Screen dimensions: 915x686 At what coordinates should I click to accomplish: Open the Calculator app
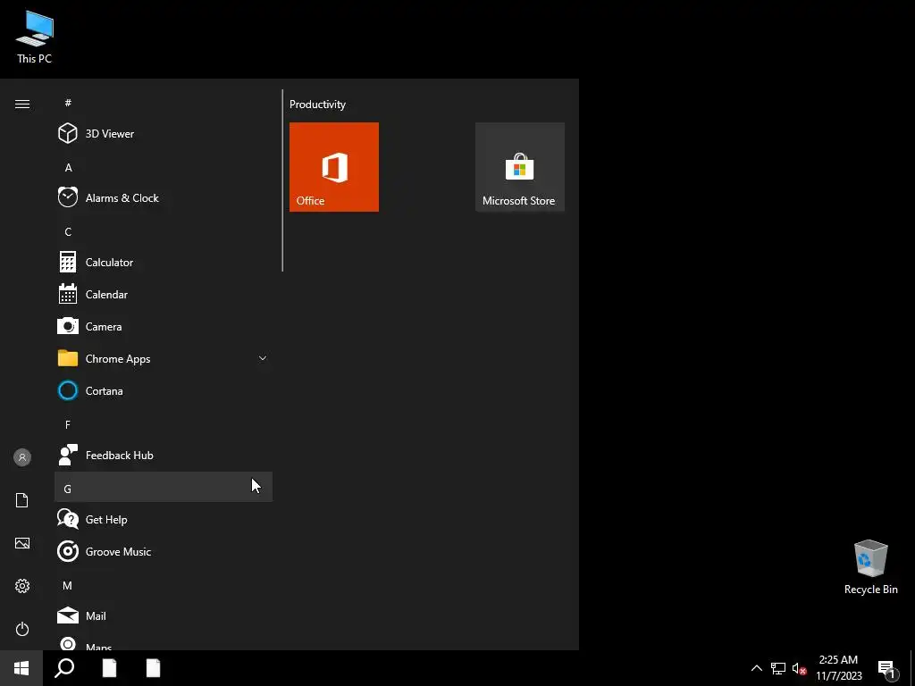tap(164, 262)
